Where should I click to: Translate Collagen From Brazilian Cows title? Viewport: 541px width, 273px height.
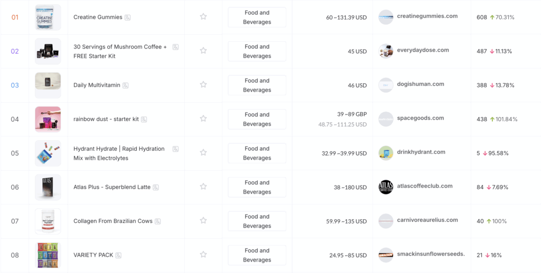point(157,221)
